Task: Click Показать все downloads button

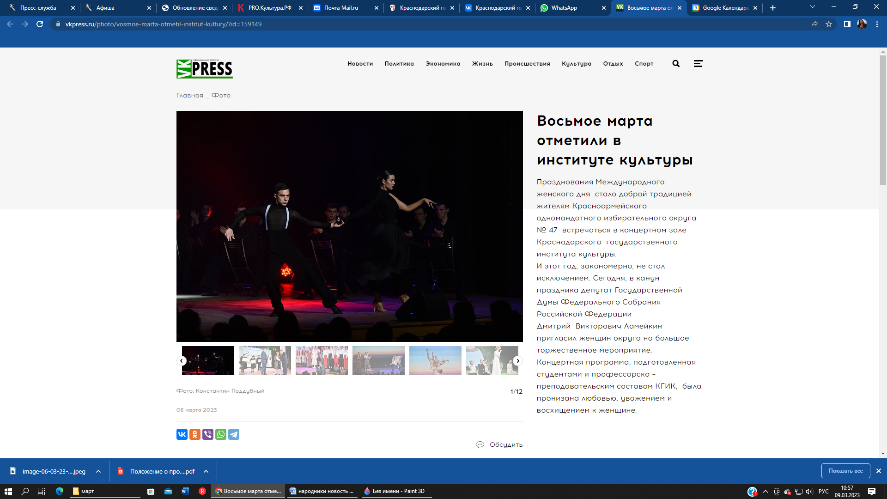Action: [x=845, y=471]
